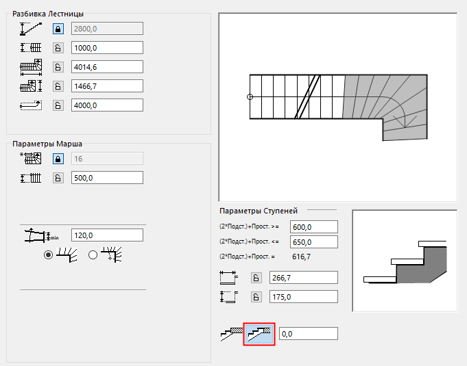
Task: Click the lock icon beside tread depth 266,7
Action: point(255,277)
